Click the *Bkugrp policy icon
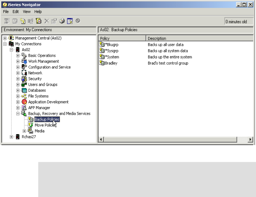 pyautogui.click(x=102, y=44)
